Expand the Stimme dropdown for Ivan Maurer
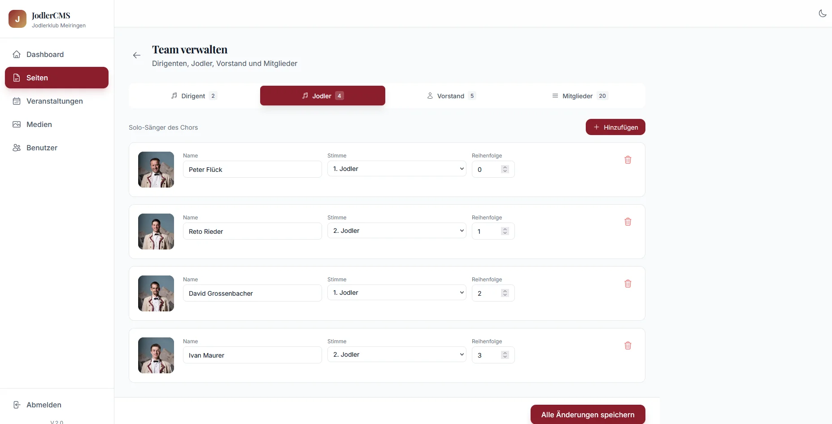The image size is (832, 424). [396, 354]
